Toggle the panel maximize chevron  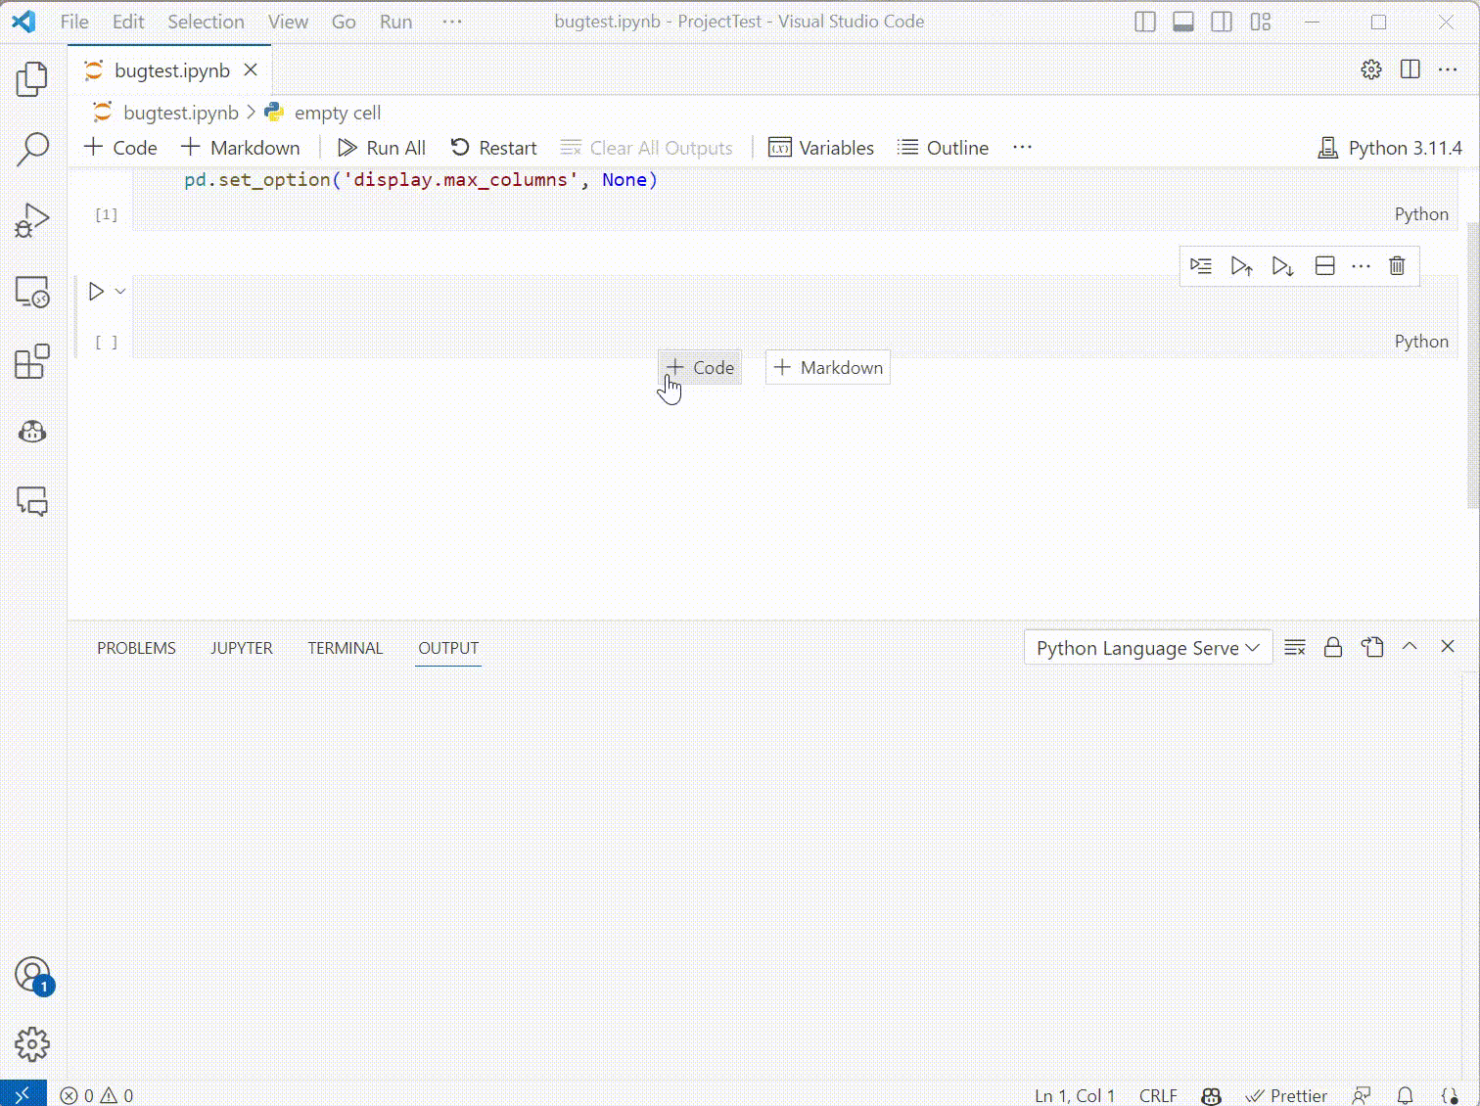(x=1410, y=646)
